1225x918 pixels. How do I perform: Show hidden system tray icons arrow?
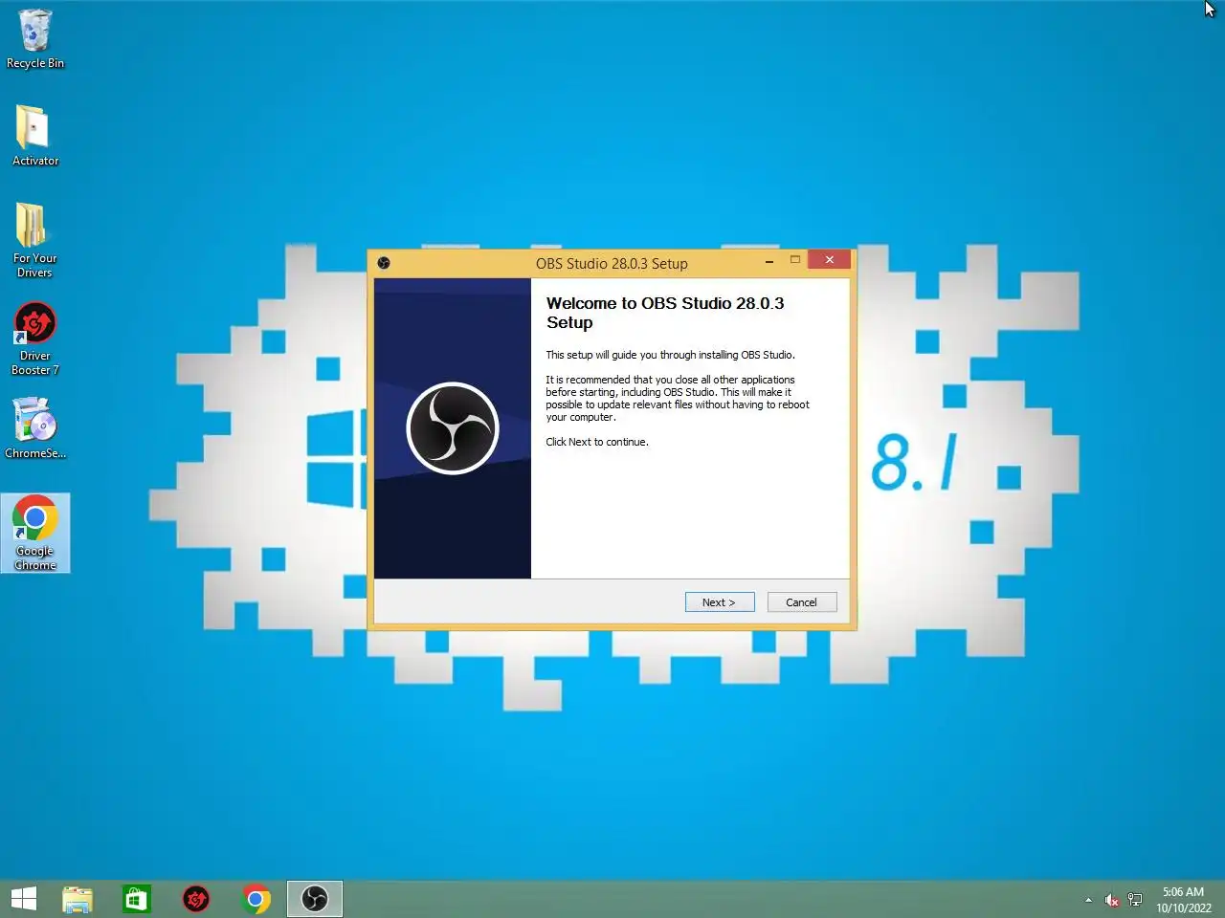(x=1088, y=900)
